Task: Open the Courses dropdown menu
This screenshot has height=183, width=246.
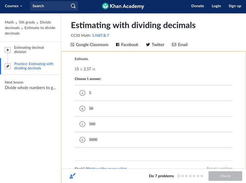Action: point(14,6)
